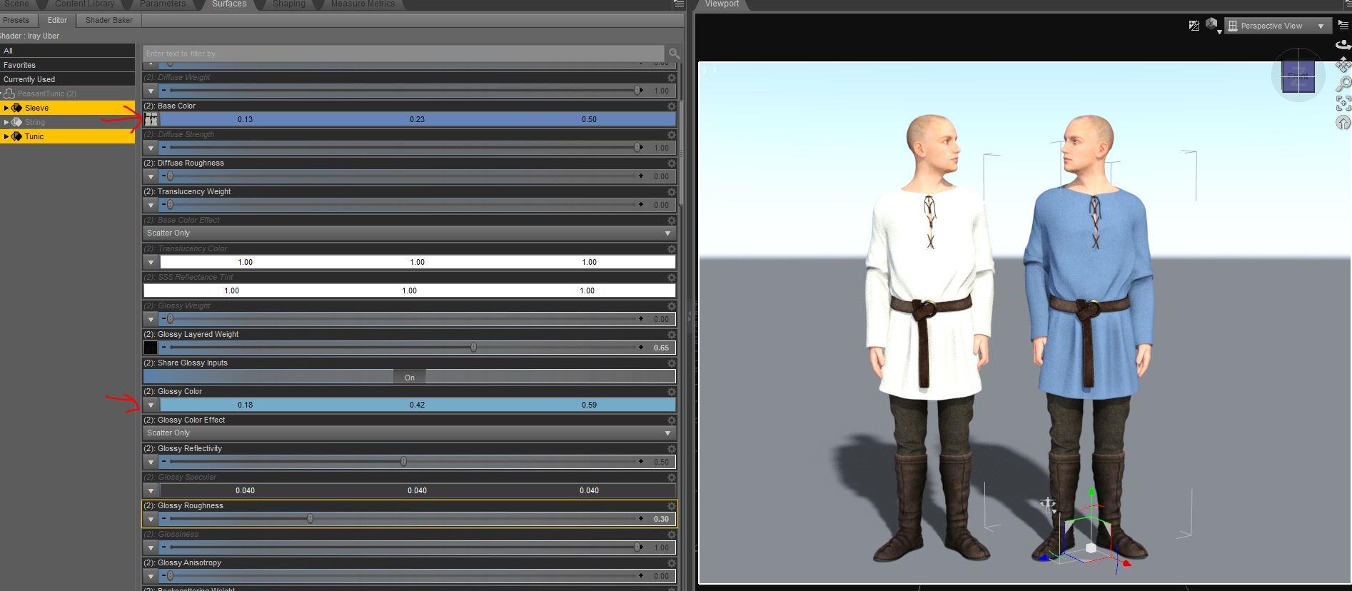Select the Sleeve surface
This screenshot has height=591, width=1352.
pyautogui.click(x=67, y=108)
